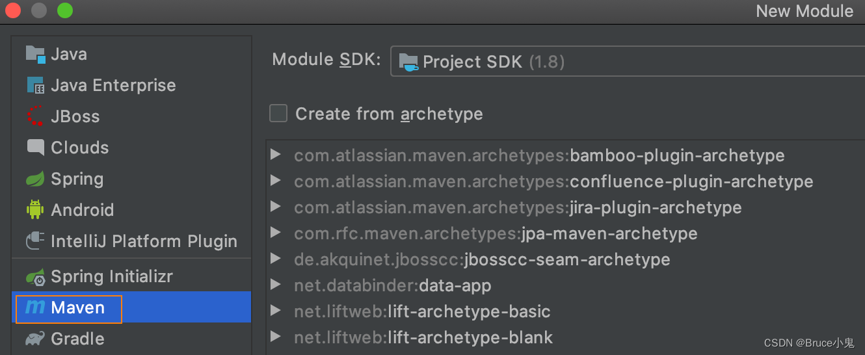
Task: Choose JBoss in module list
Action: (131, 116)
